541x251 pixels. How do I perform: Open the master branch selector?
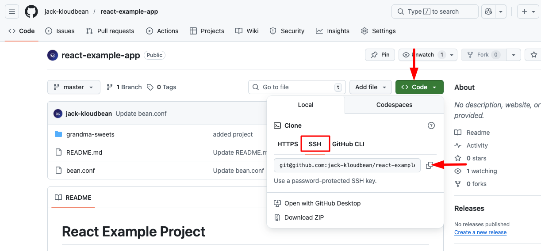tap(74, 87)
